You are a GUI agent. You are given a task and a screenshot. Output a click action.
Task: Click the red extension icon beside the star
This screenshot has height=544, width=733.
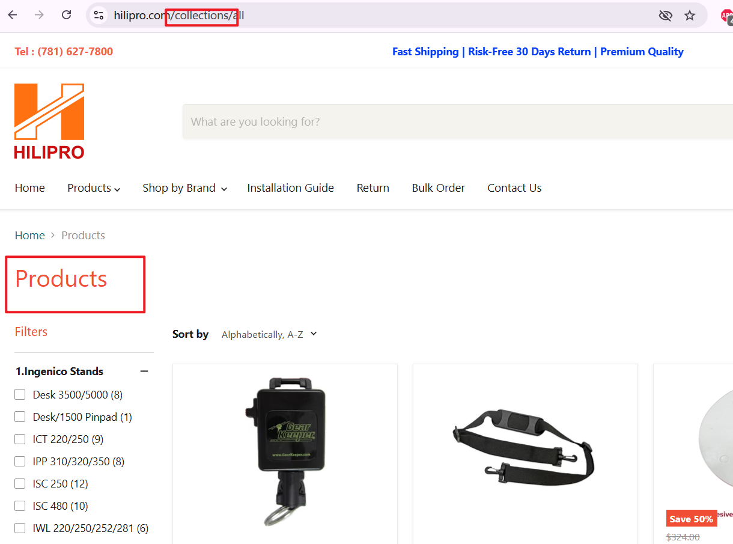727,16
